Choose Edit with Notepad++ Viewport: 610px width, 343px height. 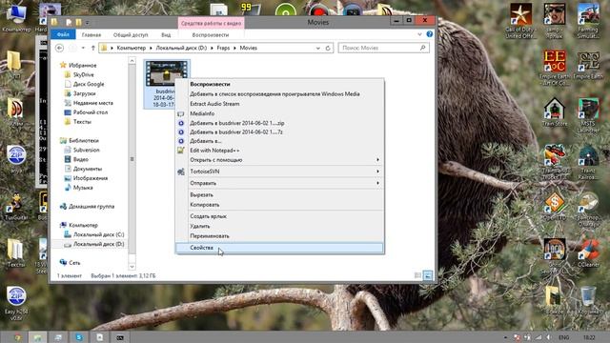(x=280, y=151)
